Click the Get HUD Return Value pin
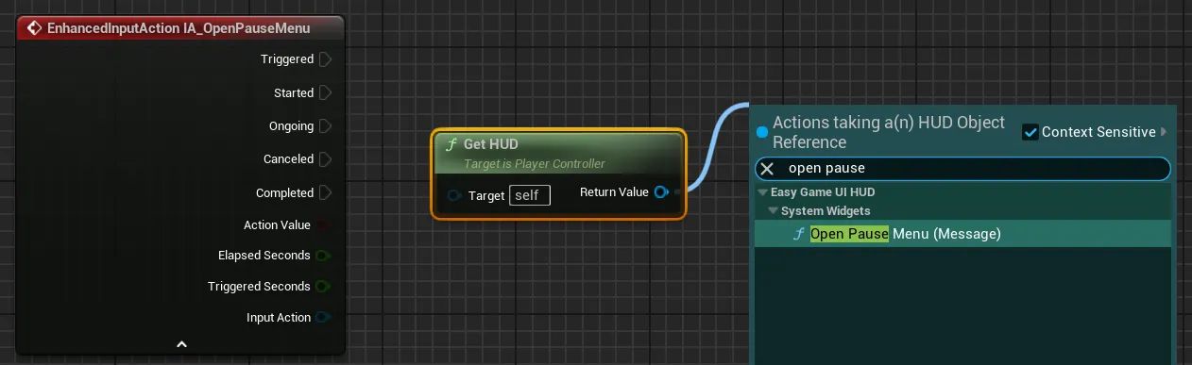 click(x=661, y=192)
